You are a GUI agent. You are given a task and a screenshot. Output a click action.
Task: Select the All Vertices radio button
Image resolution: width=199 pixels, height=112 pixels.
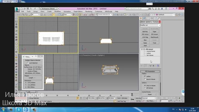[145, 88]
